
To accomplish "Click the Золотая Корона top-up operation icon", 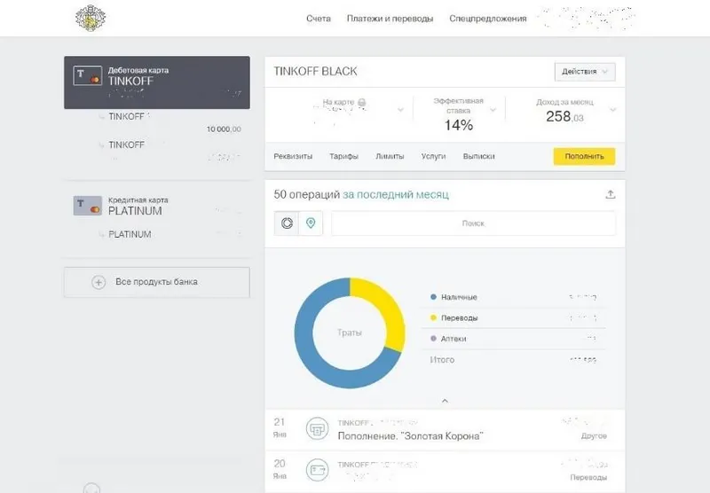I will pyautogui.click(x=316, y=429).
